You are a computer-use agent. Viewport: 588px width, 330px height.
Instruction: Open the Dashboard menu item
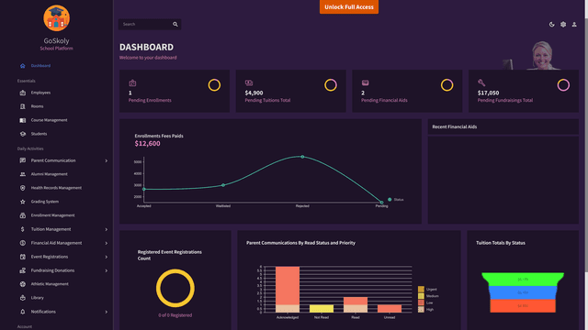tap(40, 66)
